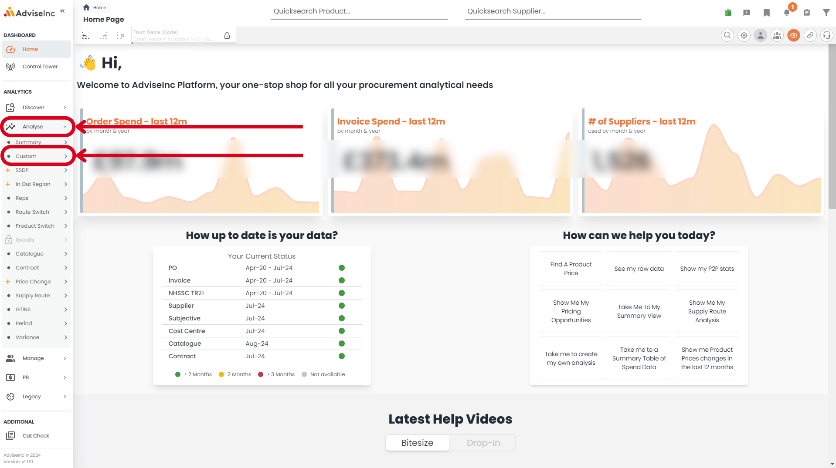836x468 pixels.
Task: Click Show my P2P stats card
Action: click(x=707, y=269)
